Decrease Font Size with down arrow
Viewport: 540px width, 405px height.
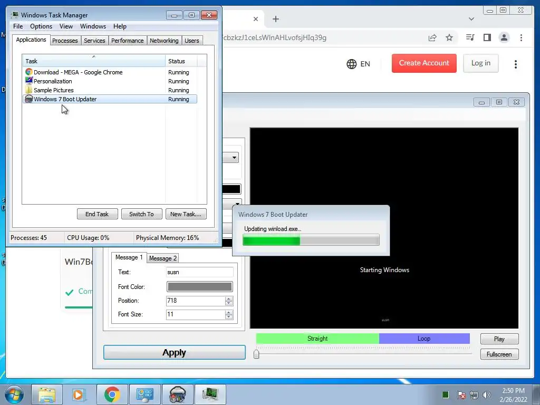229,317
